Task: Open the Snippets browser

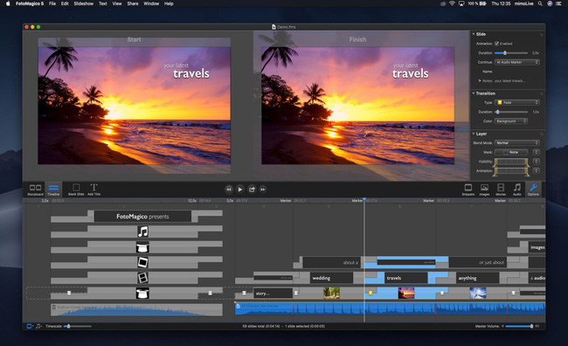Action: pos(468,189)
